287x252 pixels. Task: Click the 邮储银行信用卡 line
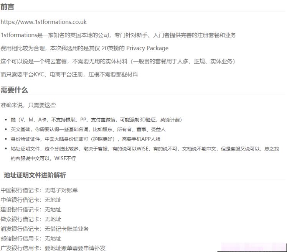(31, 238)
